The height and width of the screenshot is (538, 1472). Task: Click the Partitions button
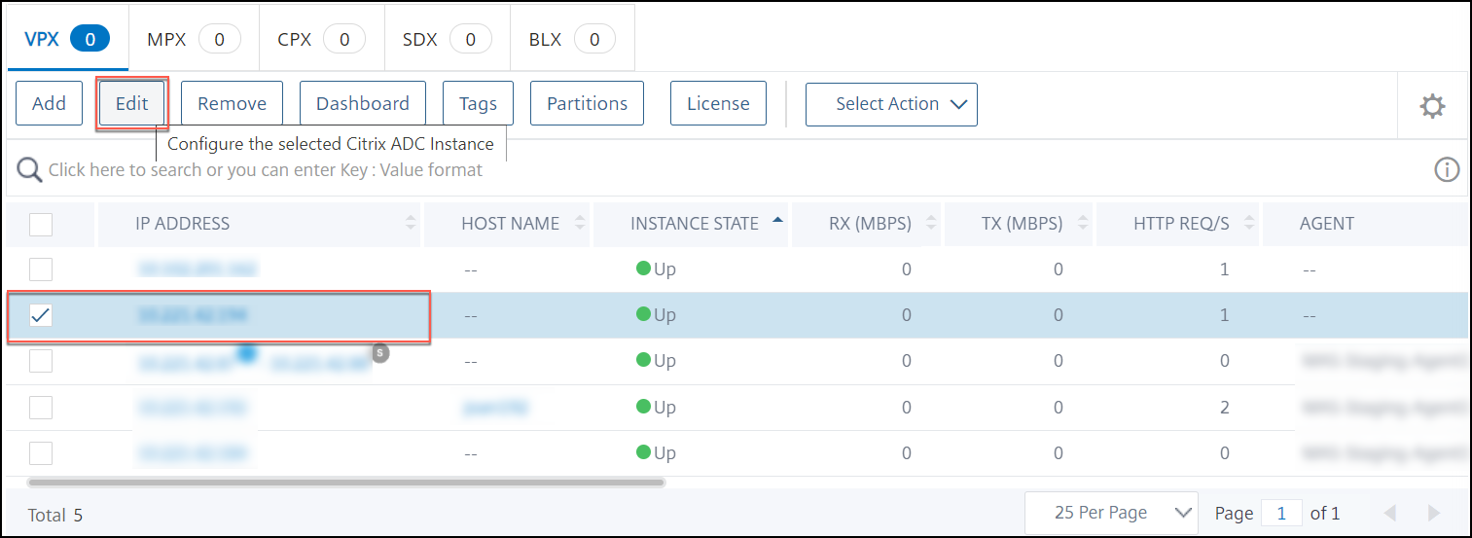587,104
